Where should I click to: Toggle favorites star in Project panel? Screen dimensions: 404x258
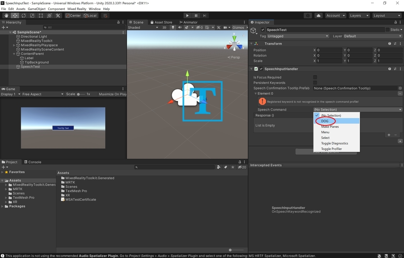[x=233, y=167]
